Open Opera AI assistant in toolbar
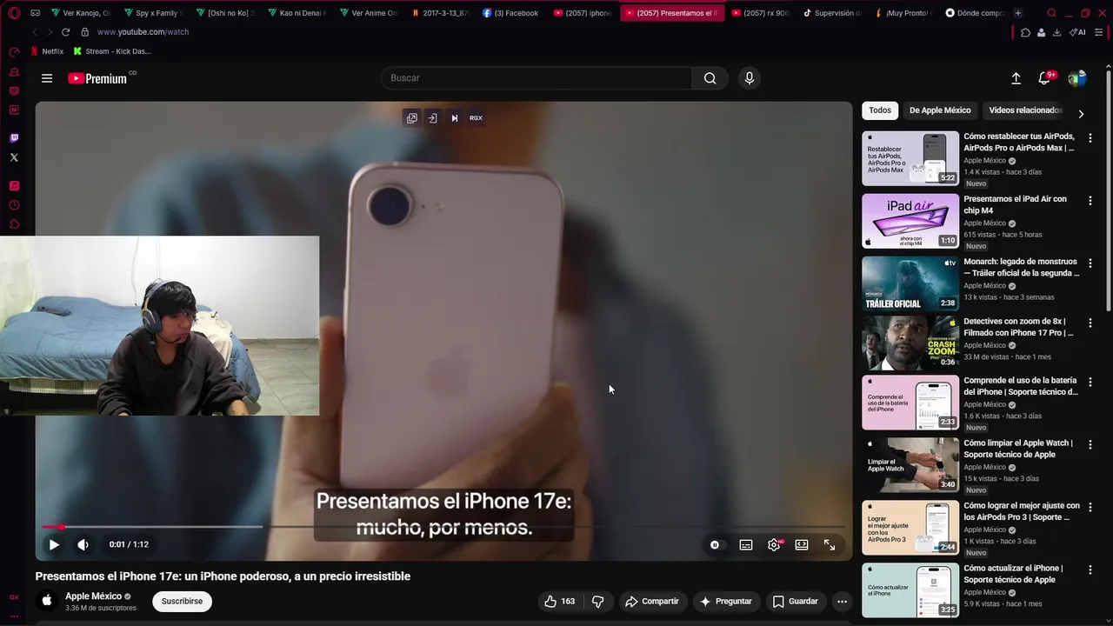The height and width of the screenshot is (626, 1113). (x=1078, y=32)
